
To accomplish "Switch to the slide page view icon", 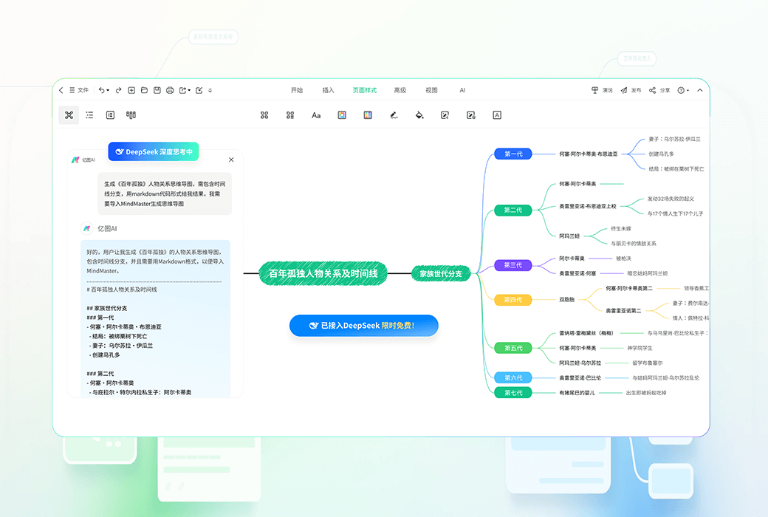I will coord(110,115).
